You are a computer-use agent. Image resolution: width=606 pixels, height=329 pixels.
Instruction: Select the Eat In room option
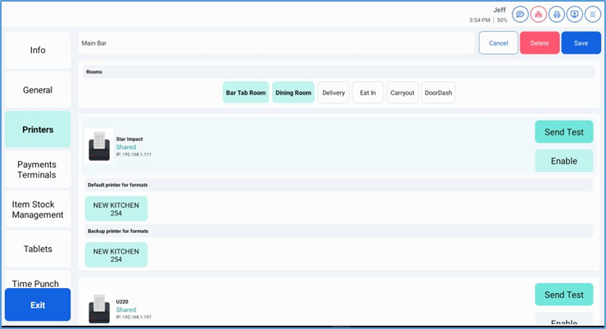368,92
